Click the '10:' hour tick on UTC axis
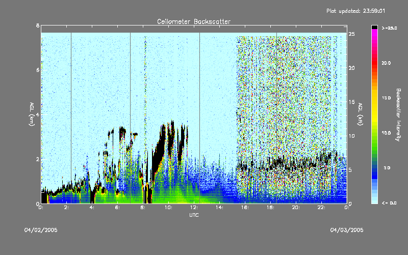408x255 pixels. (169, 208)
